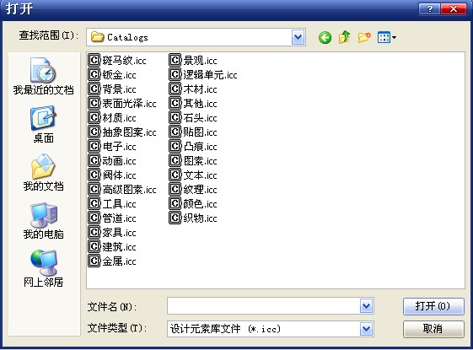Select the file named 逻辑单元.icc
The image size is (473, 350).
203,74
